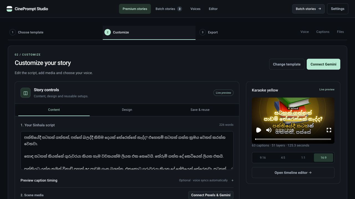Switch to the Design tab
This screenshot has width=355, height=199.
coord(127,110)
